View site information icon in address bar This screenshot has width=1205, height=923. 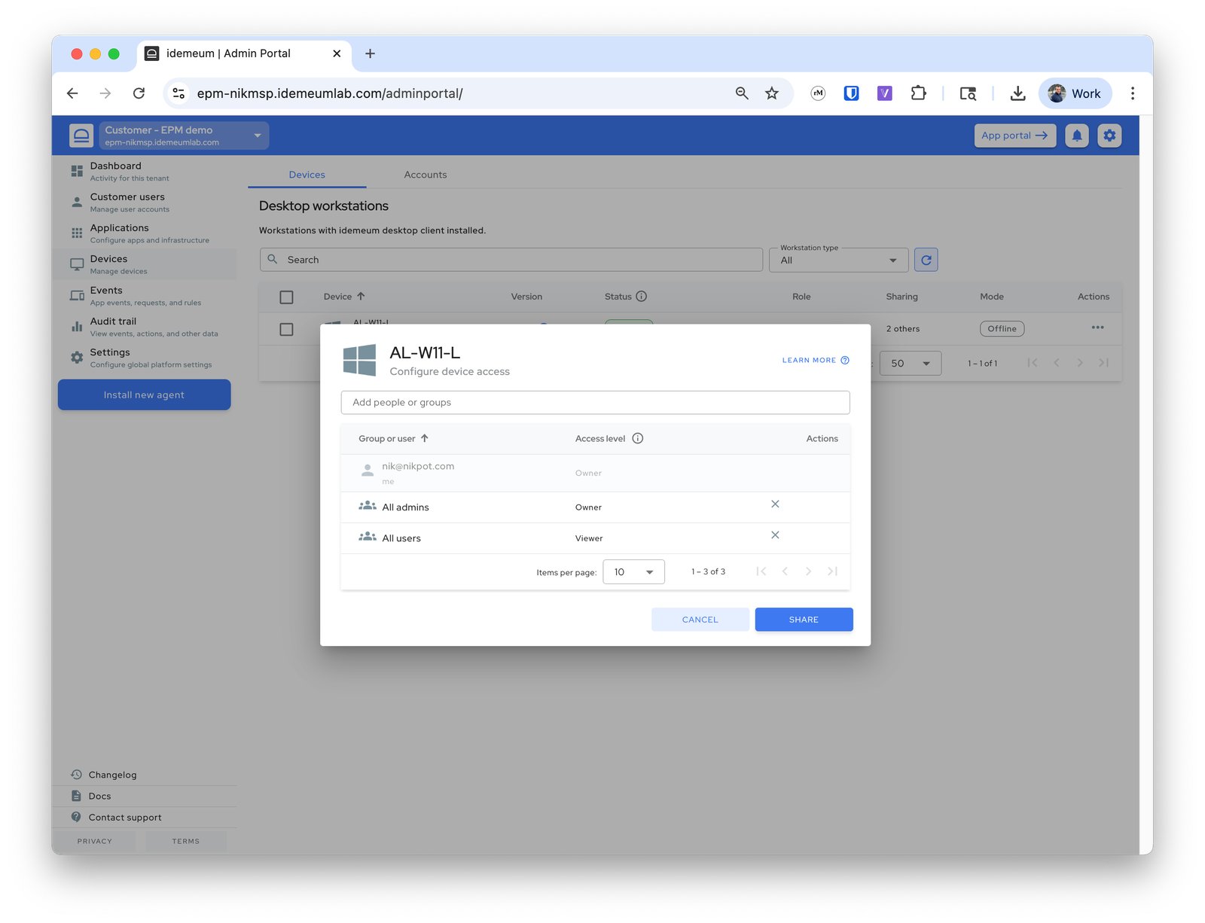179,93
